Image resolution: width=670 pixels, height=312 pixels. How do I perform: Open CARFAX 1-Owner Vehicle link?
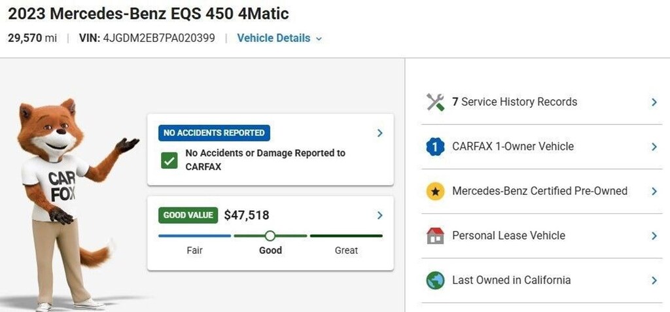[513, 146]
